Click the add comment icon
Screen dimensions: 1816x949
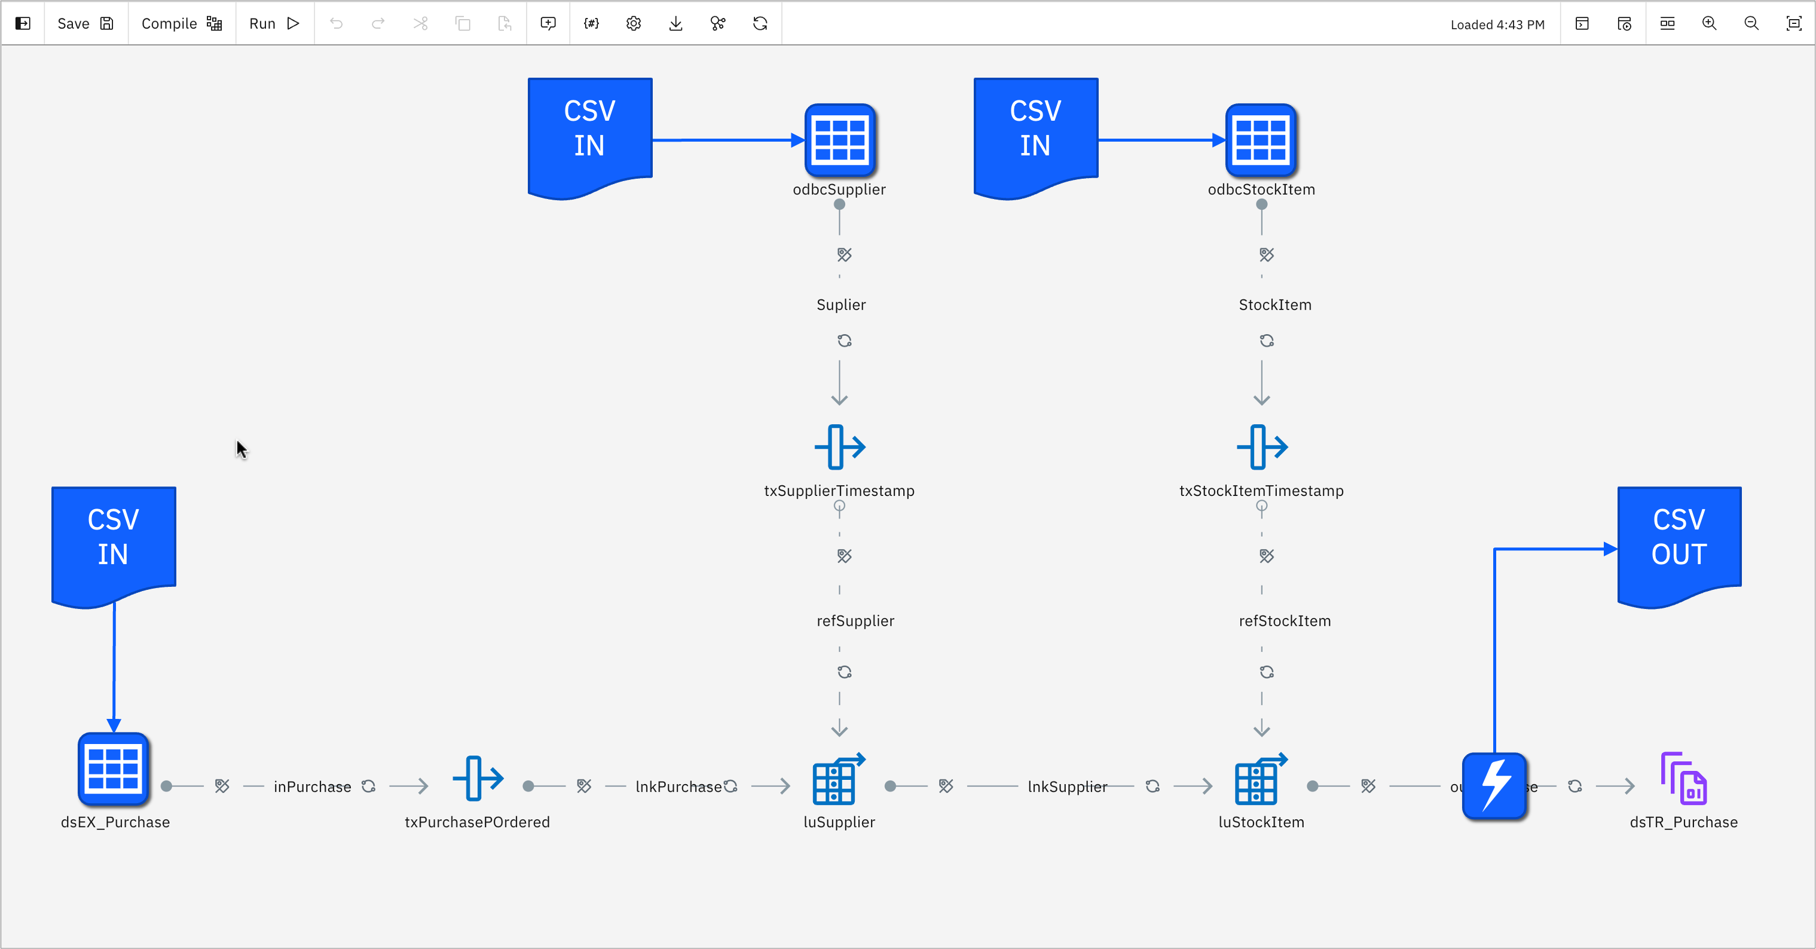click(x=548, y=23)
